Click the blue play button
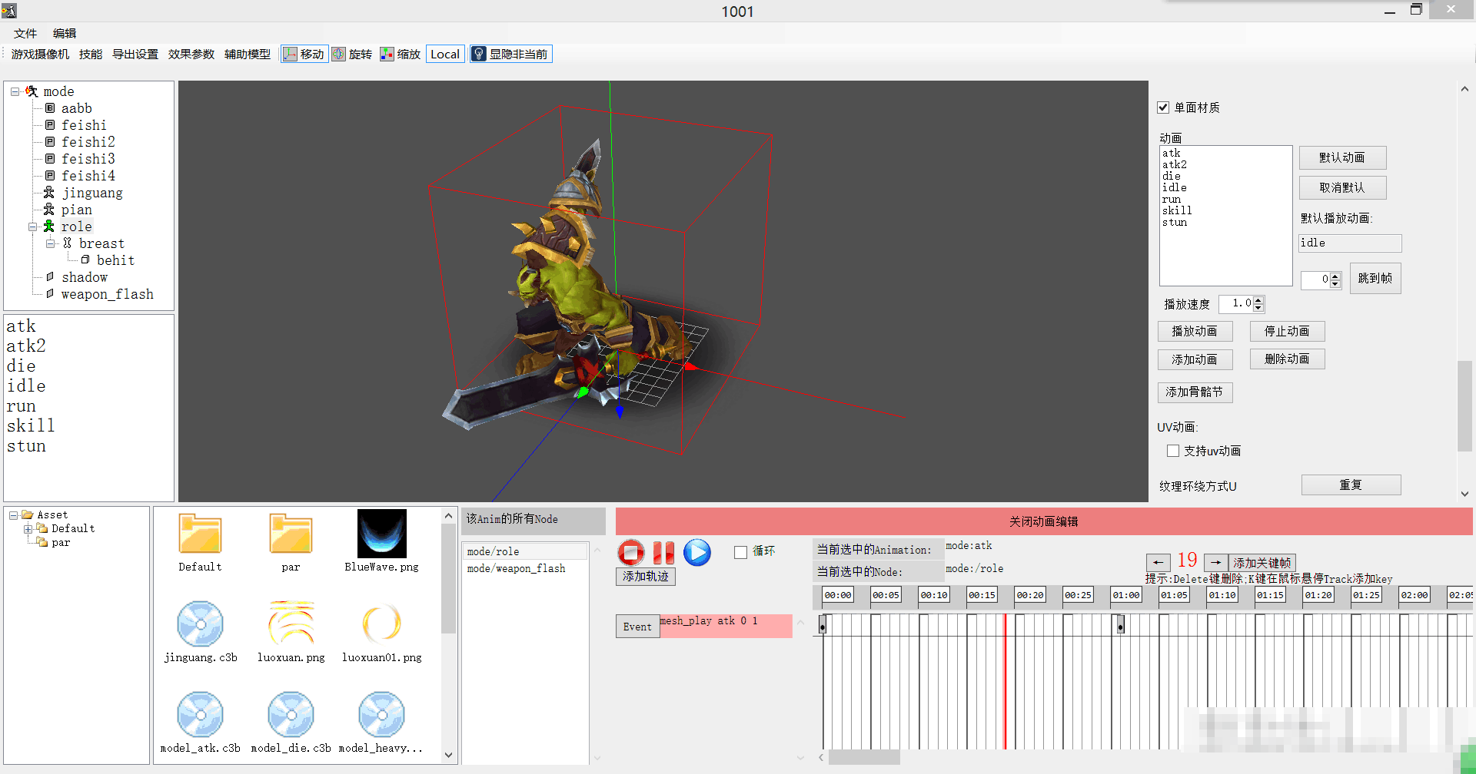 coord(697,553)
